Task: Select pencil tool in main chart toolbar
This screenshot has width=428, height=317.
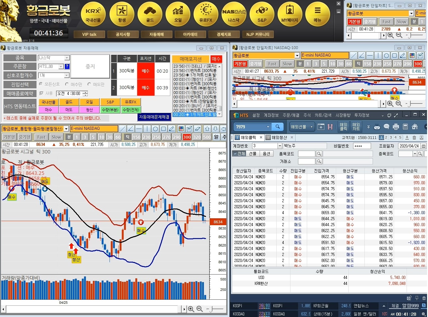Action: [172, 129]
